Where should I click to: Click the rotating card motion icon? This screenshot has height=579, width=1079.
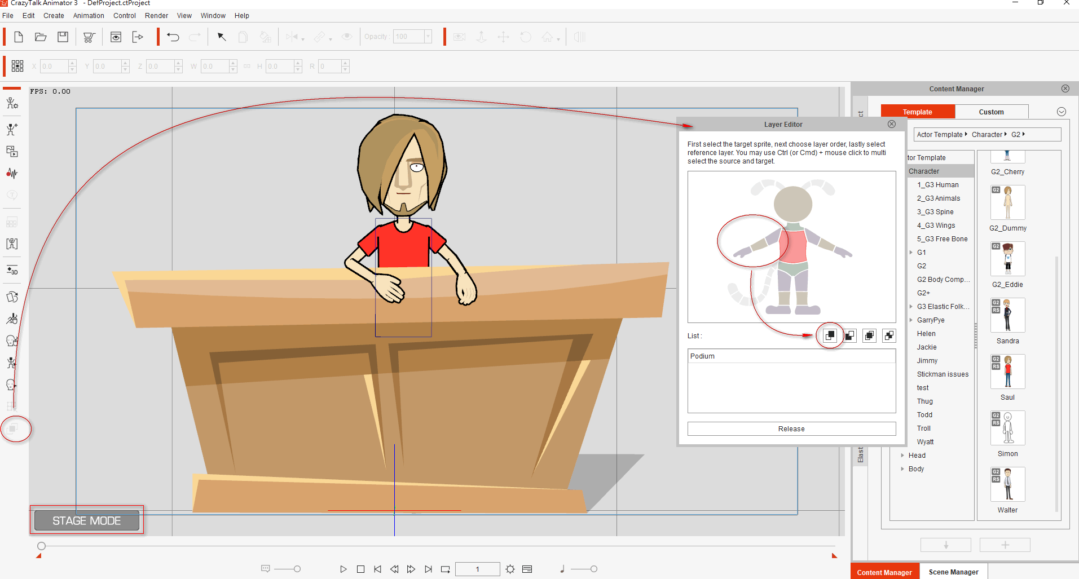(12, 297)
